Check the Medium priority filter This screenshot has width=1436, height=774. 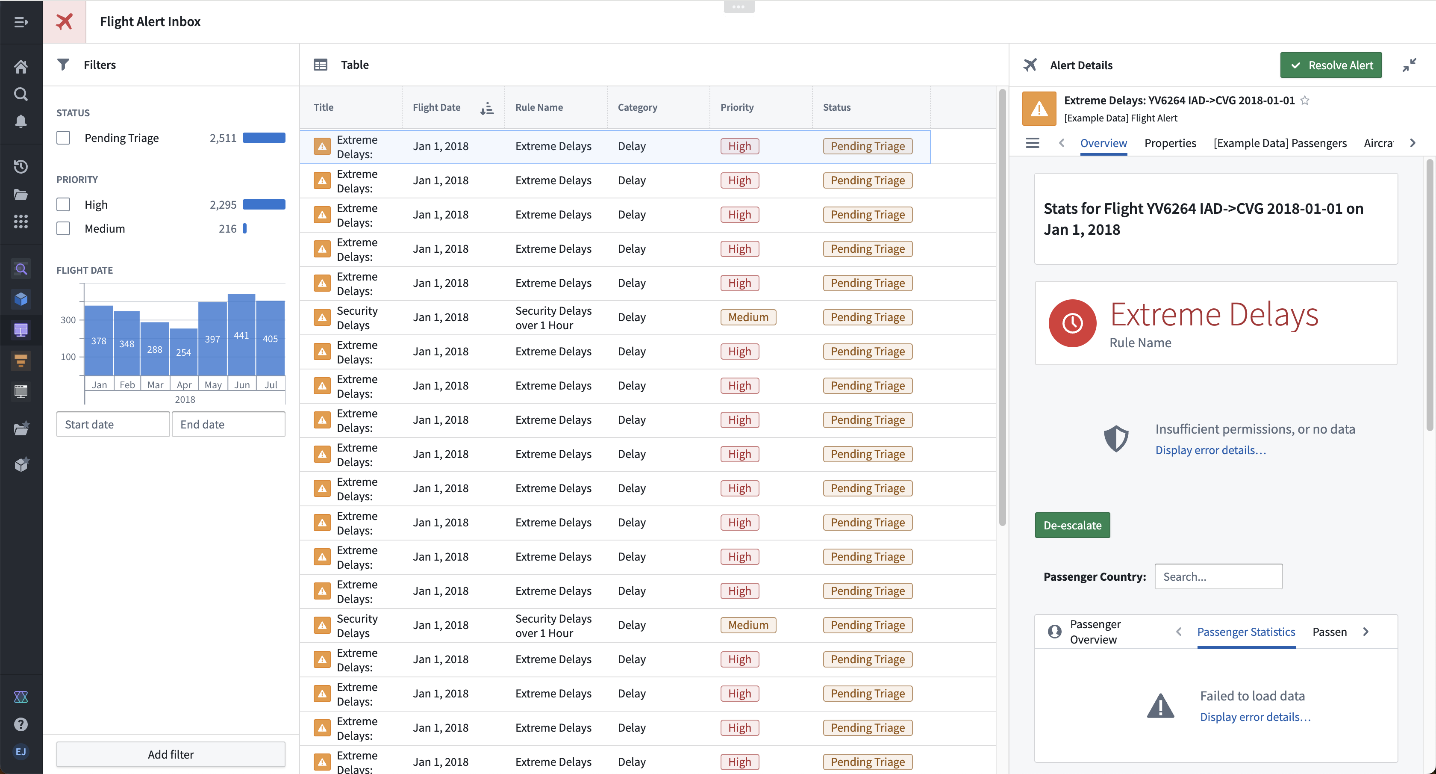click(x=64, y=229)
